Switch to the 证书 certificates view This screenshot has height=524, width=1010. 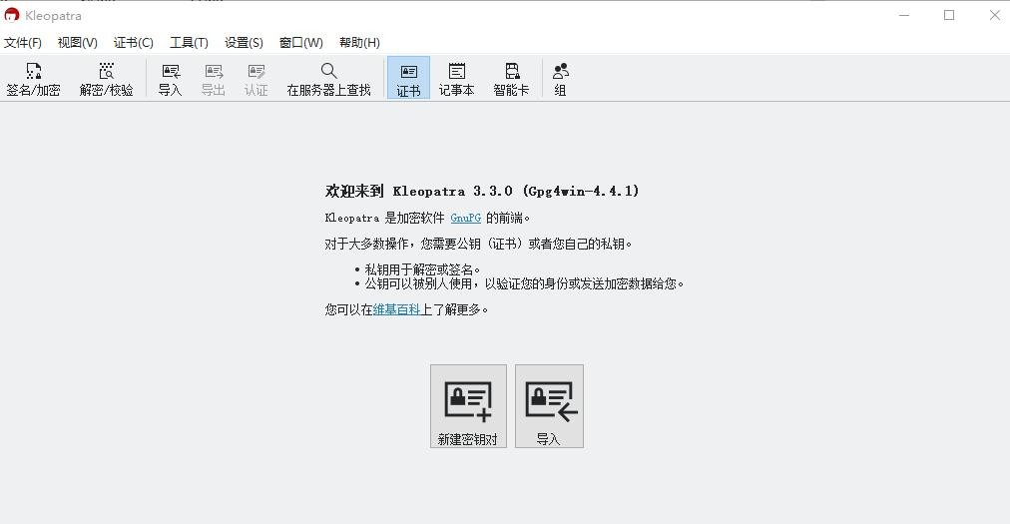[x=408, y=79]
